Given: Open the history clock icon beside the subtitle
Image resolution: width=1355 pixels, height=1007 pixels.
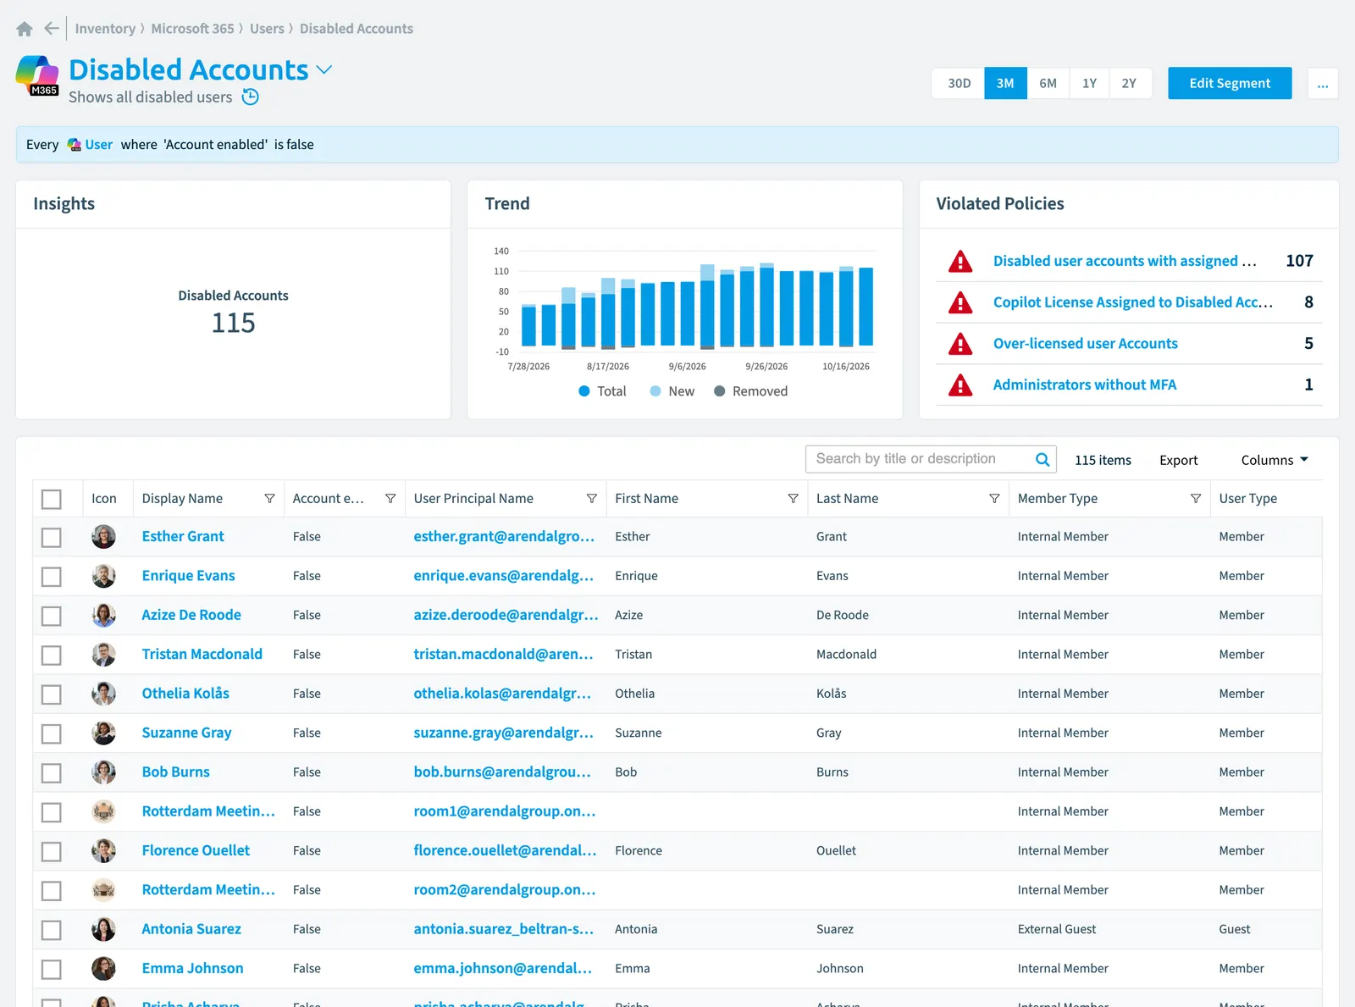Looking at the screenshot, I should click(x=250, y=97).
